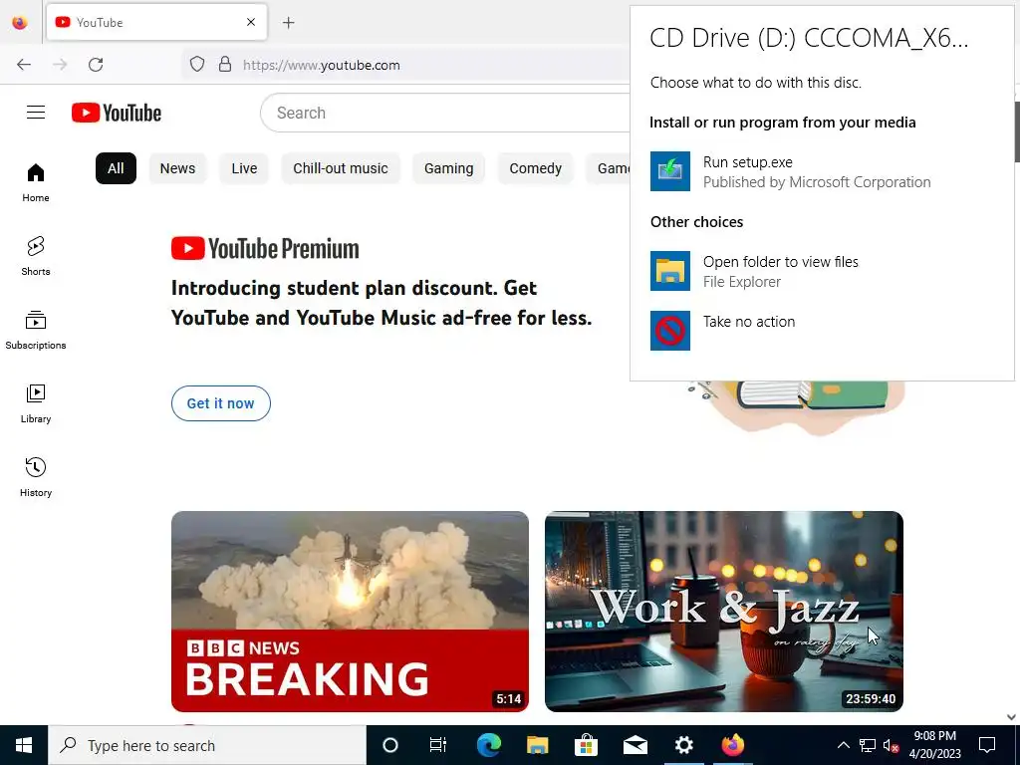
Task: Open the YouTube hamburger guide menu
Action: click(x=36, y=113)
